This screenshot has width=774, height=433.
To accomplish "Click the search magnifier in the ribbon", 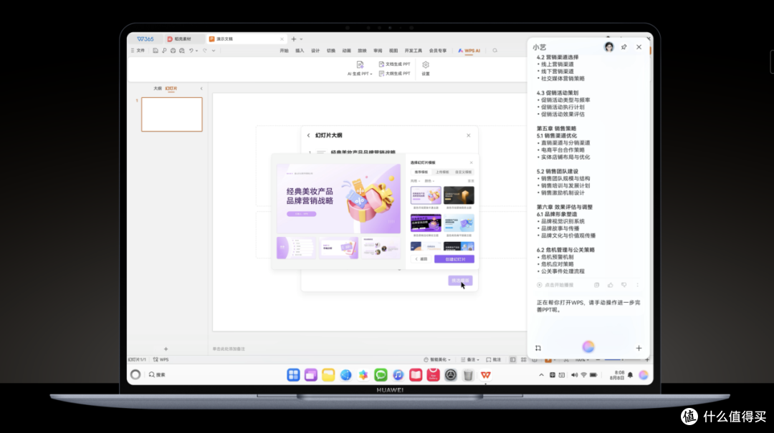I will [x=494, y=51].
